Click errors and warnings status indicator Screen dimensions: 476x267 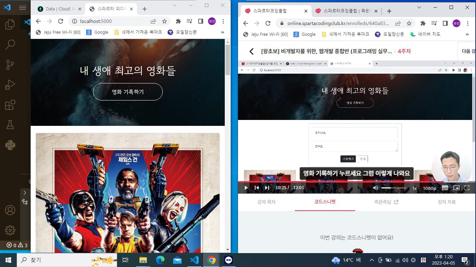[x=17, y=245]
